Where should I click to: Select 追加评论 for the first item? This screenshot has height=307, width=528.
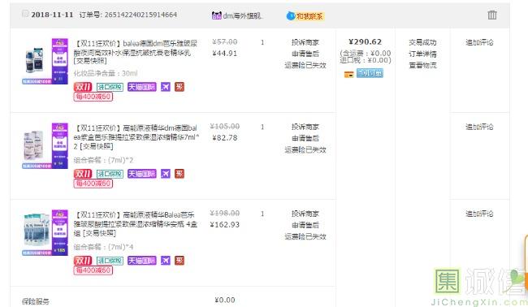point(479,42)
